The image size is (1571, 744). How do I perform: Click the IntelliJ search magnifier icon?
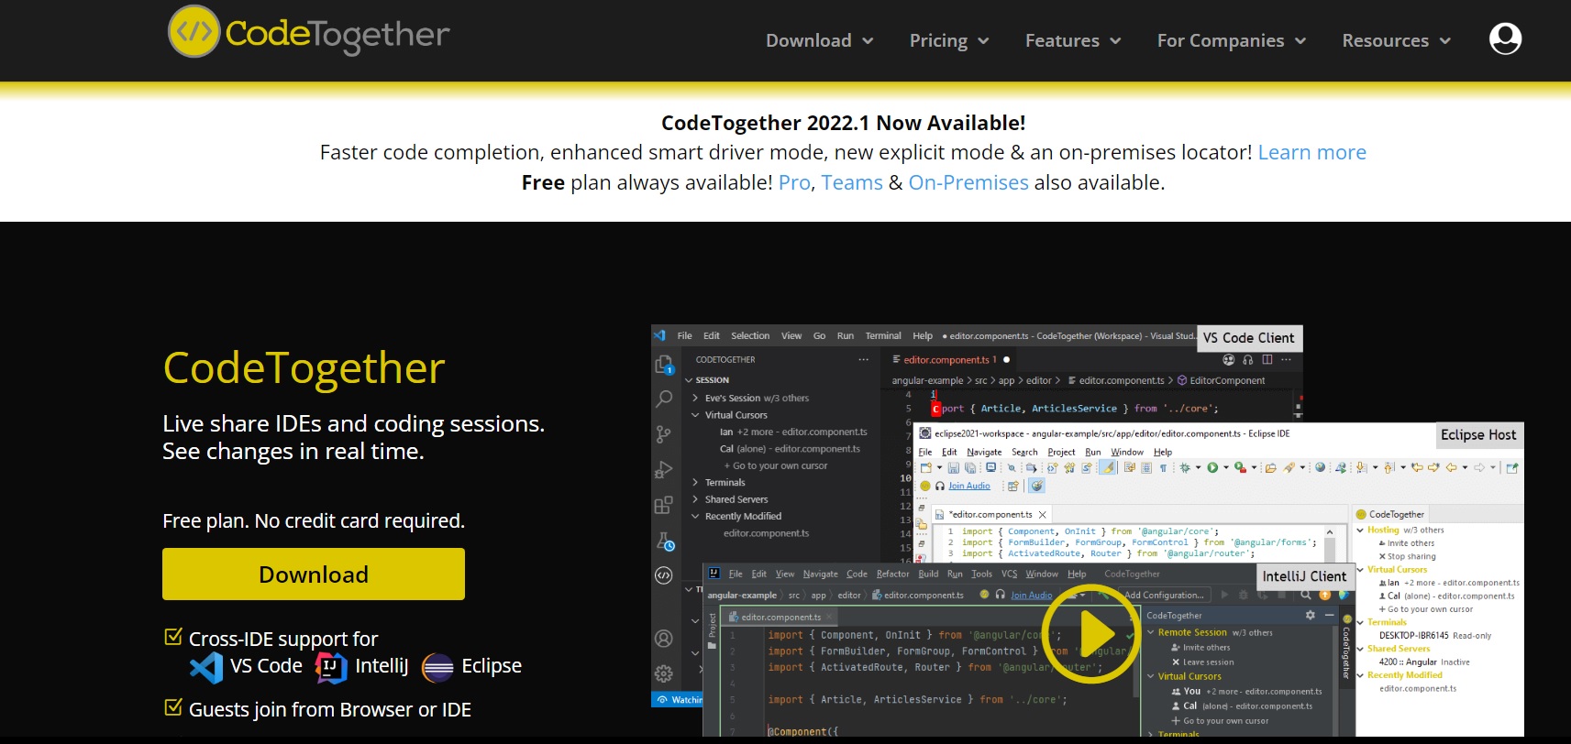[1305, 595]
